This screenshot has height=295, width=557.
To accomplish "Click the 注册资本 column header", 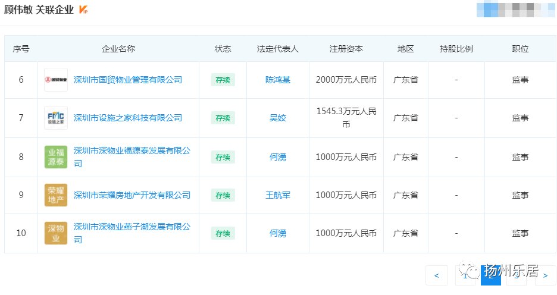I will [x=346, y=49].
